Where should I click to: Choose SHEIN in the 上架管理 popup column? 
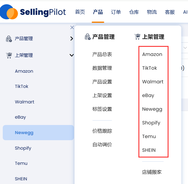pyautogui.click(x=149, y=150)
